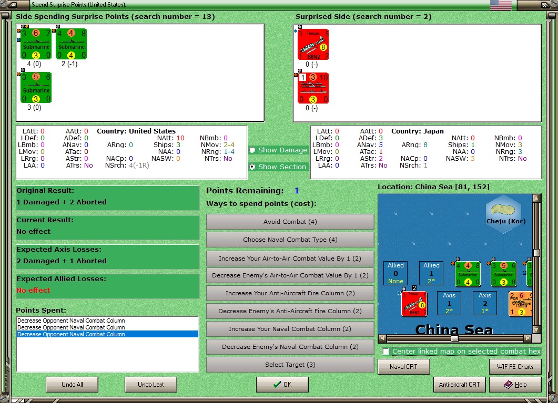The image size is (558, 403).
Task: Click map horizontal scrollbar left arrow
Action: point(382,338)
